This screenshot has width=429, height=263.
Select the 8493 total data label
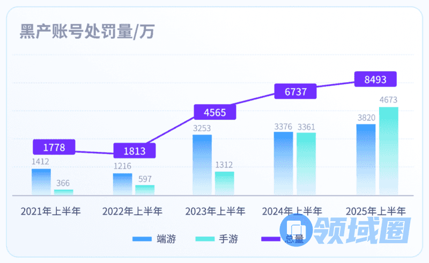coord(375,79)
